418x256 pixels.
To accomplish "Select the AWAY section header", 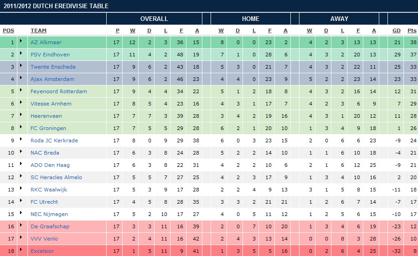I will coord(339,19).
